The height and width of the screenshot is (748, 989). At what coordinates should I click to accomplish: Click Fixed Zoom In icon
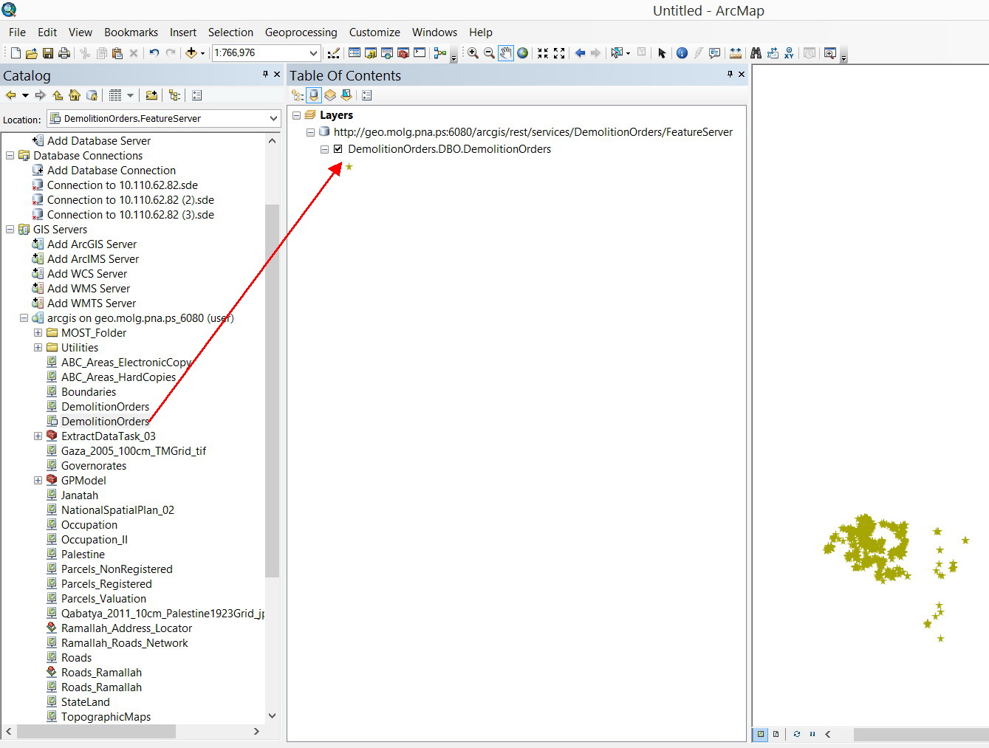coord(543,53)
